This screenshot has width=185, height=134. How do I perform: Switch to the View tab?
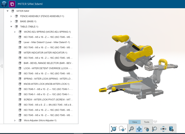tap(135, 122)
